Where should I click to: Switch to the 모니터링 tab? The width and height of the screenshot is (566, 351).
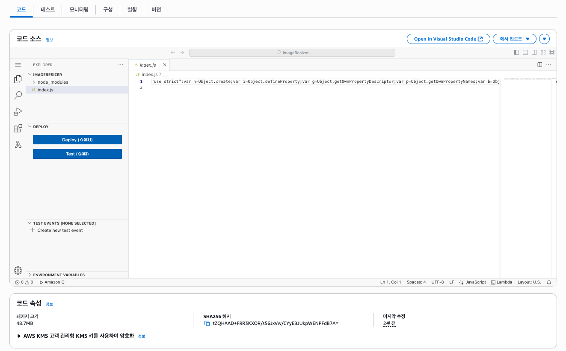coord(79,9)
